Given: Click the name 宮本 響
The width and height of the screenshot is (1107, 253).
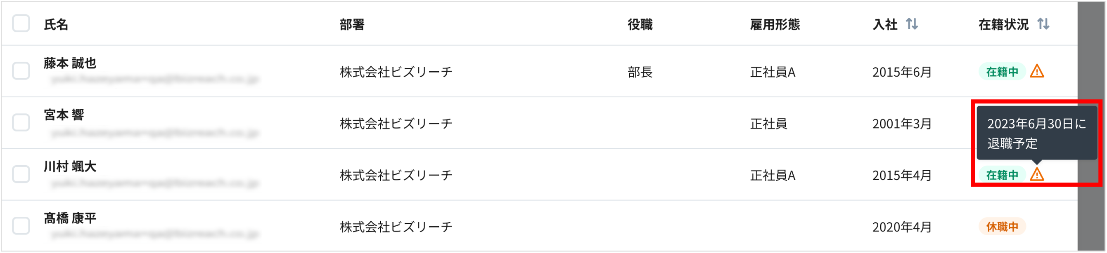Looking at the screenshot, I should coord(64,114).
